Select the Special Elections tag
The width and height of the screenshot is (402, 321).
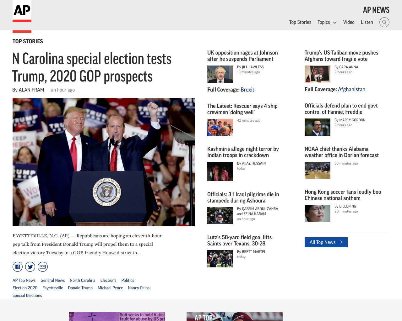(x=27, y=295)
